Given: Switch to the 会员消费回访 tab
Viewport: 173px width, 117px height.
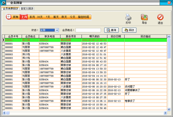Looking at the screenshot, I should (x=10, y=8).
